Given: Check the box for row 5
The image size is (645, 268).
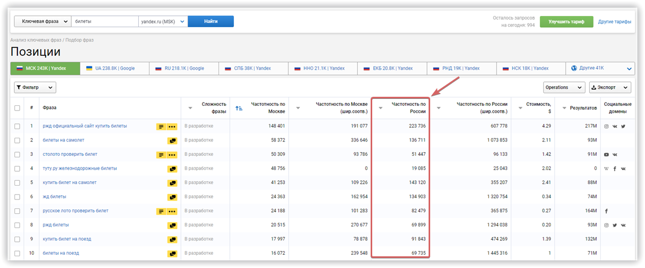Looking at the screenshot, I should (18, 182).
